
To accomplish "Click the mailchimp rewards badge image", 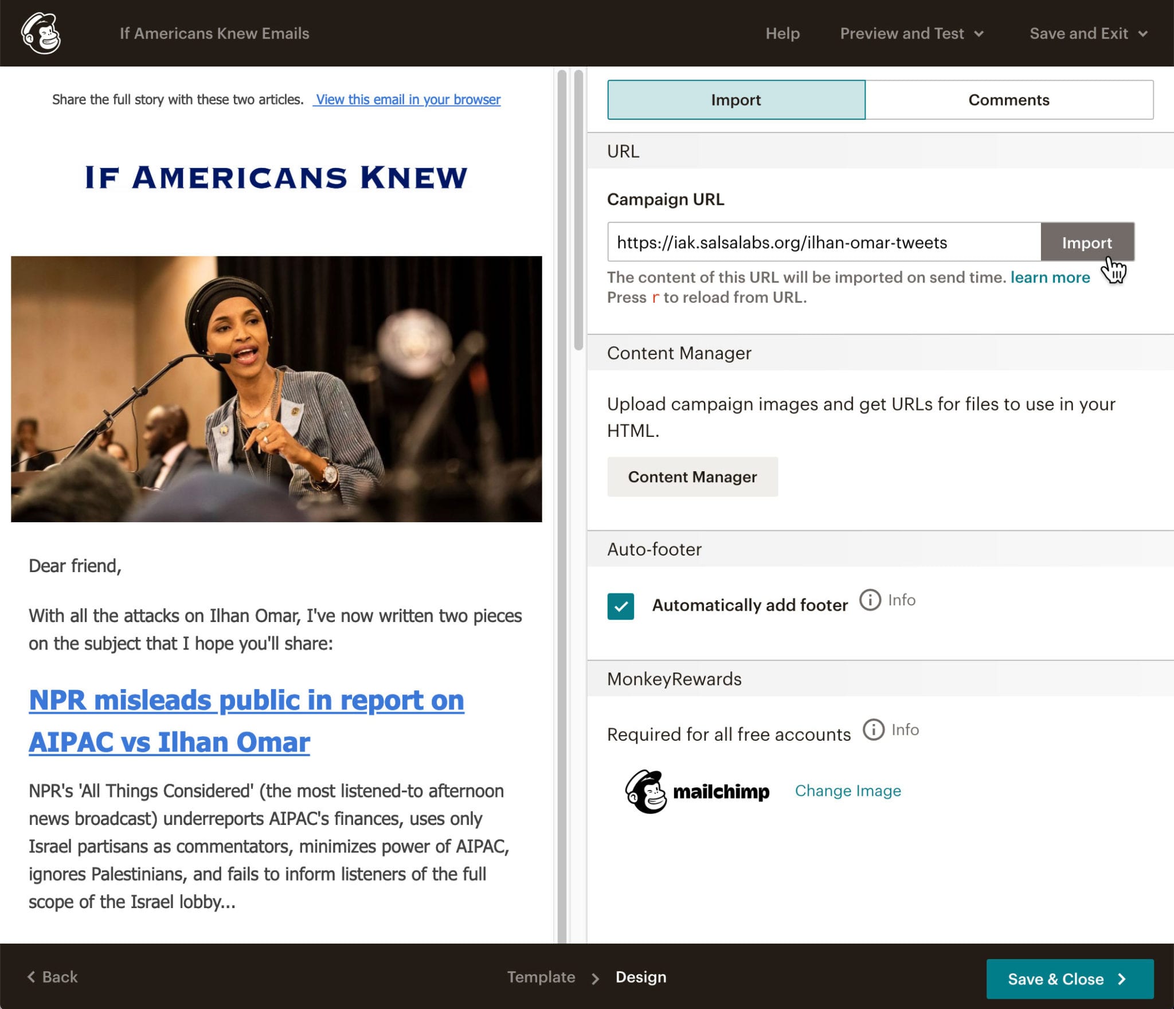I will point(696,791).
